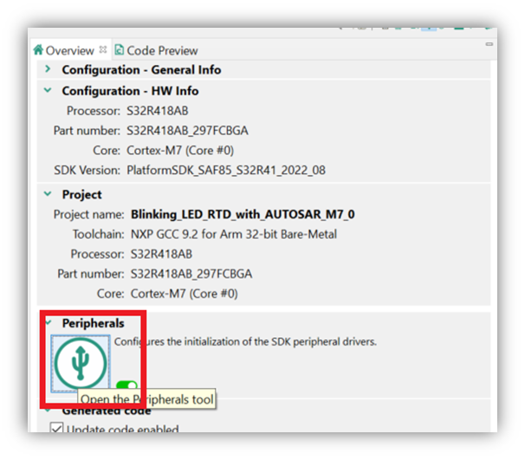
Task: Collapse Configuration - HW Info section
Action: tap(48, 90)
